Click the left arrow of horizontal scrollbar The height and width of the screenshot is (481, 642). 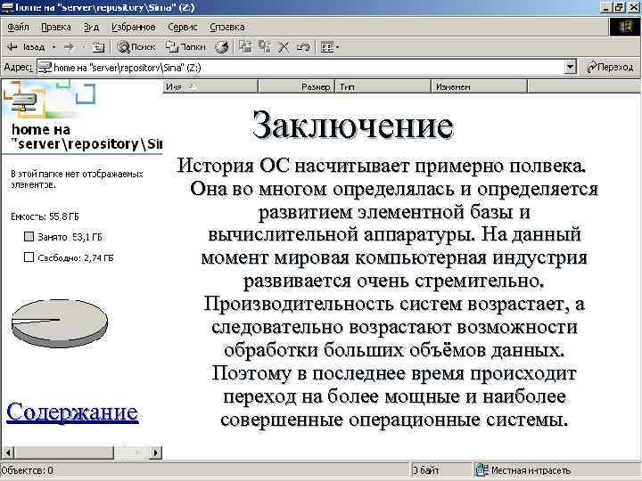coord(8,452)
